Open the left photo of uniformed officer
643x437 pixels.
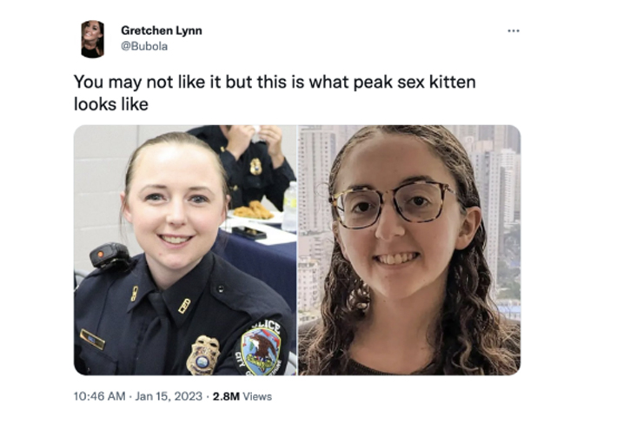pos(185,250)
